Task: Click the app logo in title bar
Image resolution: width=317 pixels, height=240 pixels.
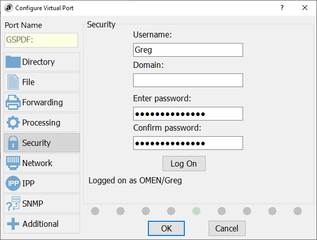Action: [x=8, y=8]
